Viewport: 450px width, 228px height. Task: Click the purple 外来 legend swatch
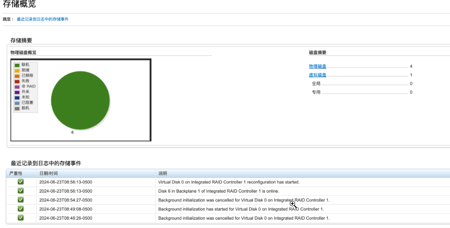pyautogui.click(x=17, y=92)
